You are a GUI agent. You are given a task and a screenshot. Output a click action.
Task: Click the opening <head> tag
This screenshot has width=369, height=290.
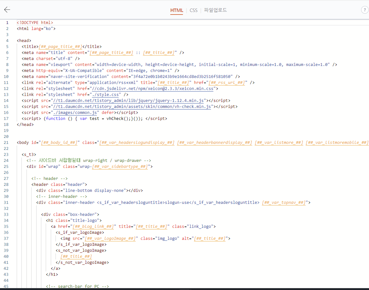point(24,40)
